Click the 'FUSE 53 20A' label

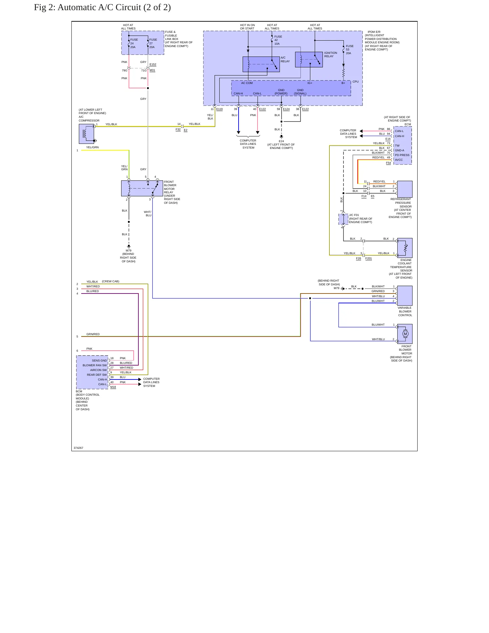[350, 49]
